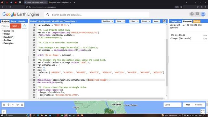Open the Run dropdown arrow
This screenshot has width=208, height=117.
coord(138,21)
